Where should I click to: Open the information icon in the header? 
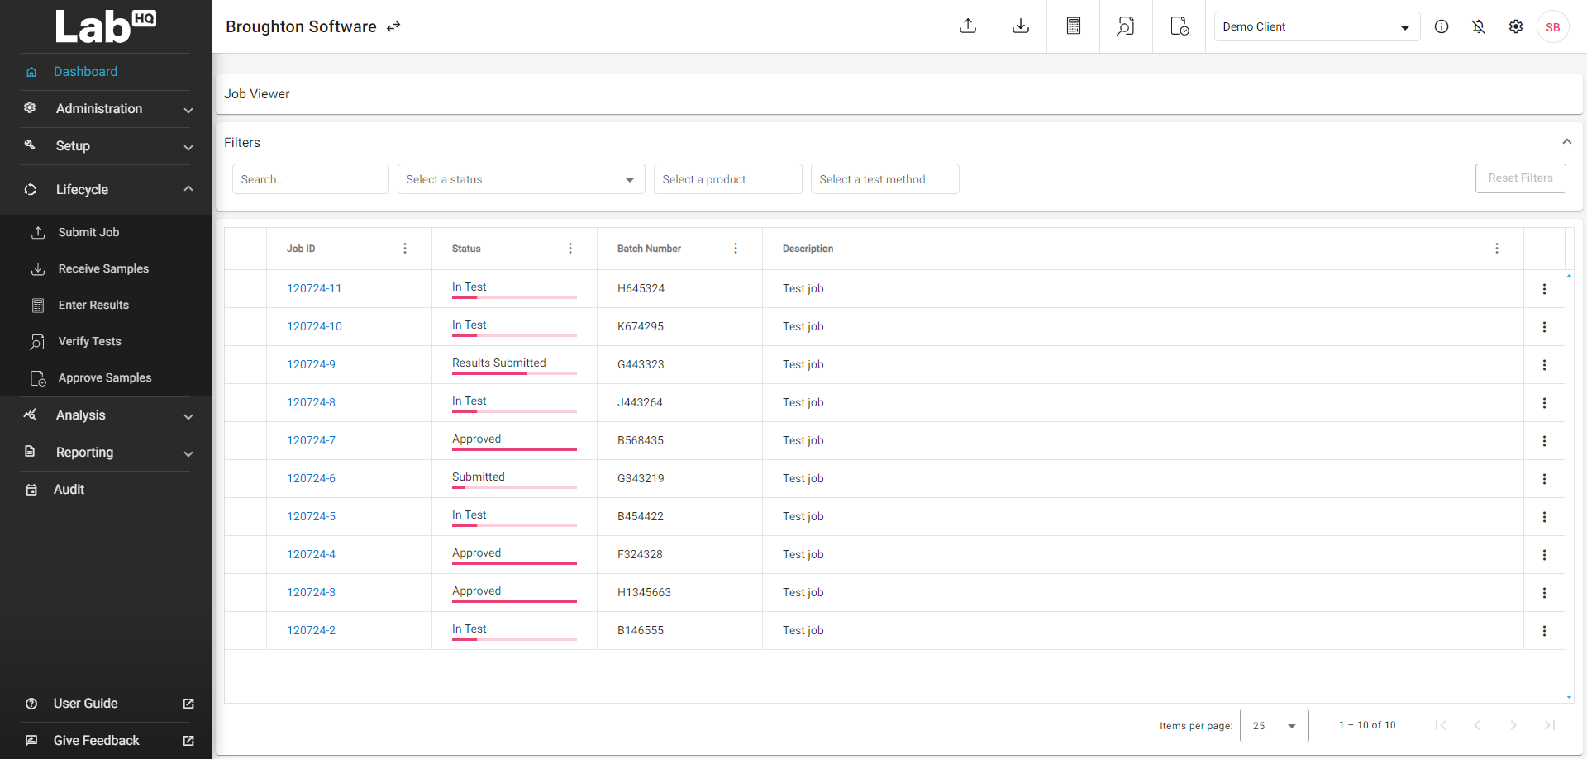click(x=1442, y=26)
